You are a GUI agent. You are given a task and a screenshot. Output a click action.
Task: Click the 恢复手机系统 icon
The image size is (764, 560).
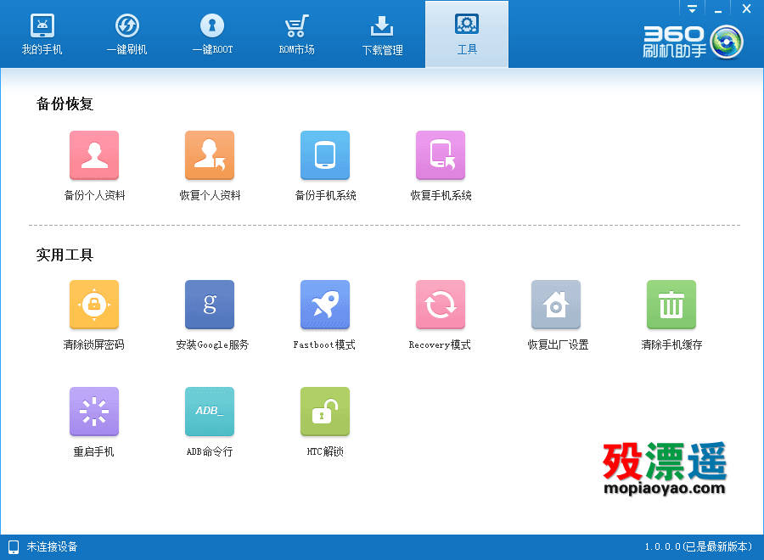pyautogui.click(x=441, y=155)
